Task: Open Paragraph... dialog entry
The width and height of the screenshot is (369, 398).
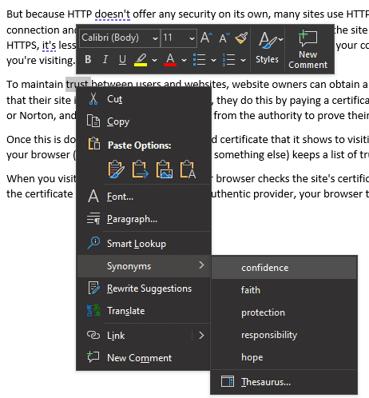Action: click(144, 219)
